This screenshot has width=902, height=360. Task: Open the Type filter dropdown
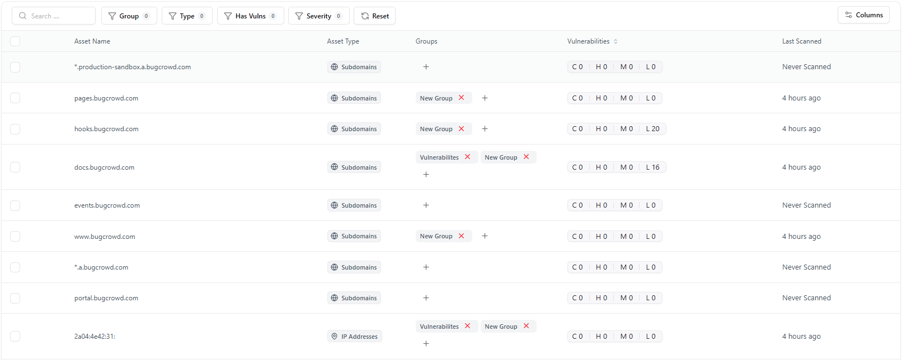point(187,16)
